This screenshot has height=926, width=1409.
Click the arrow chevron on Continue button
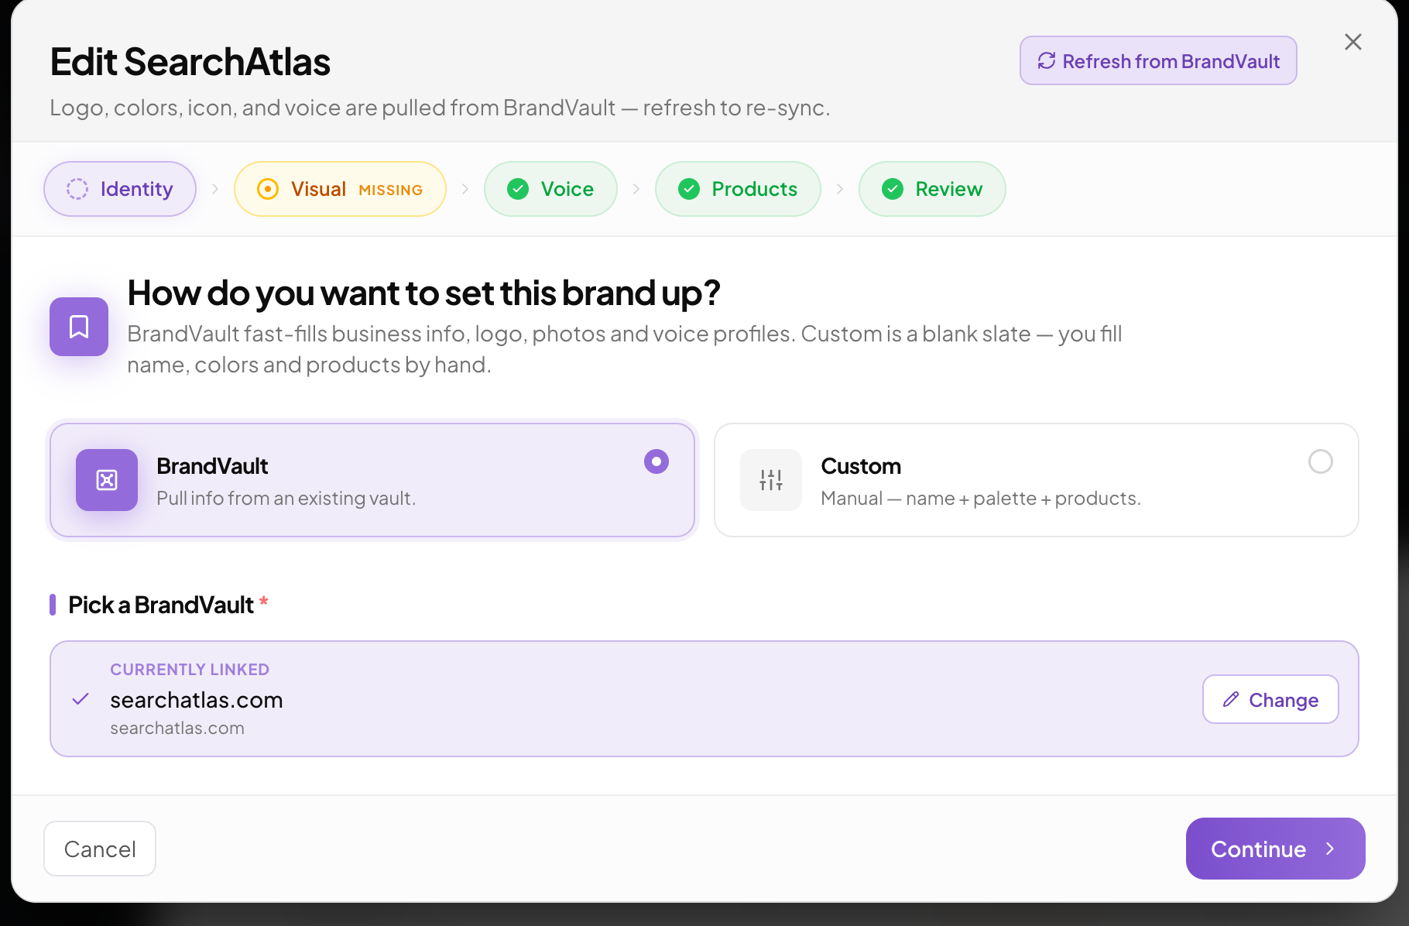tap(1330, 849)
